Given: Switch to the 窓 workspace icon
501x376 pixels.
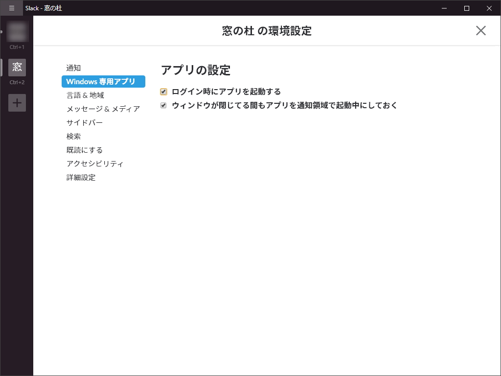Looking at the screenshot, I should click(17, 67).
